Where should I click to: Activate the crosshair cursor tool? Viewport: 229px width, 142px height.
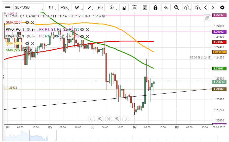[166, 8]
